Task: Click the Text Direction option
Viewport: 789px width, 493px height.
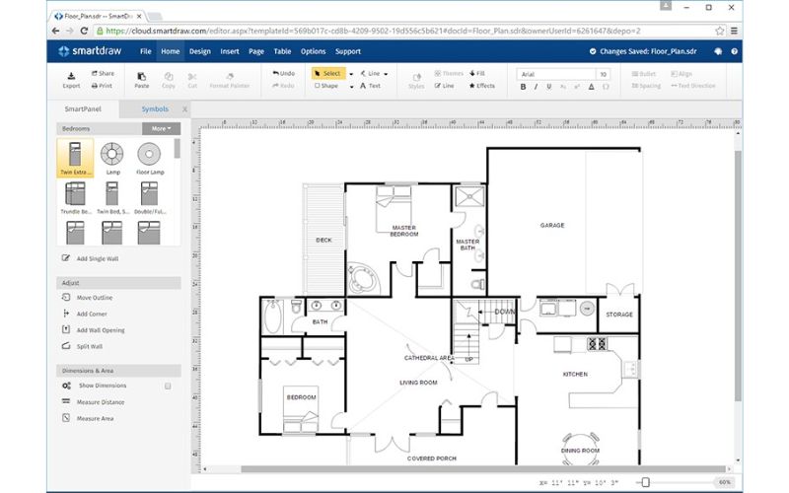Action: [x=693, y=86]
